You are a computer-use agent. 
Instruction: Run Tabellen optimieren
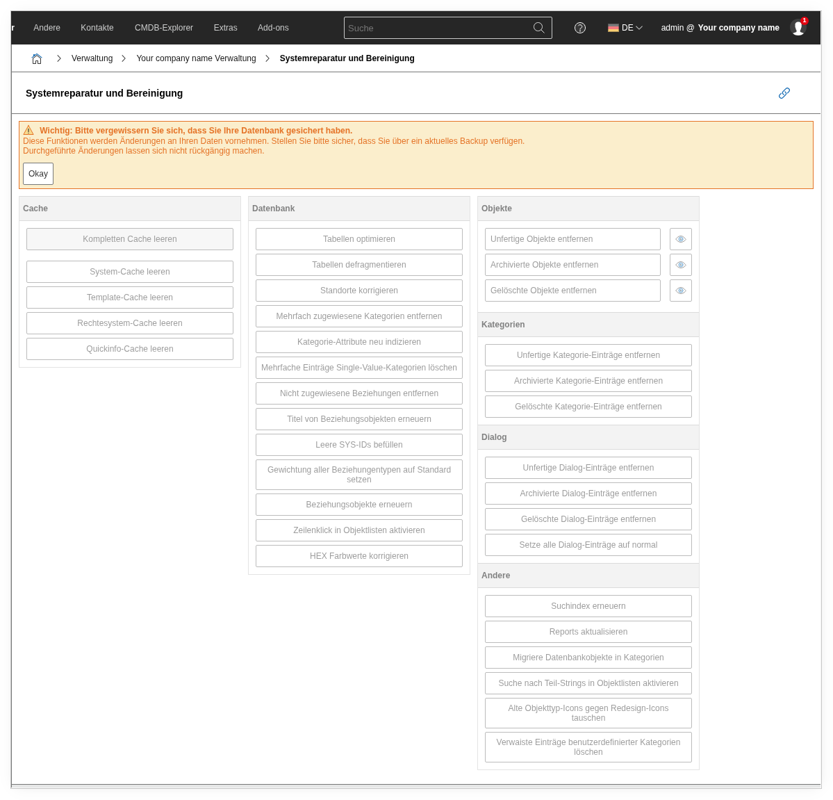[x=359, y=239]
